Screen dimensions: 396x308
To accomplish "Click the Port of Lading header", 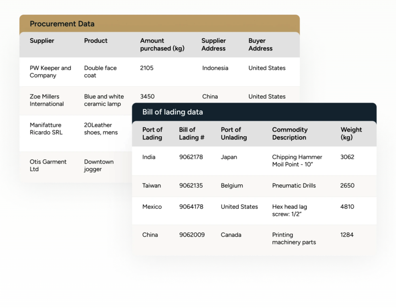I will click(x=152, y=134).
